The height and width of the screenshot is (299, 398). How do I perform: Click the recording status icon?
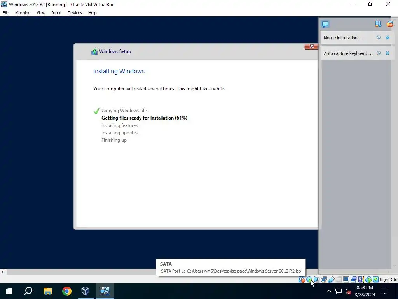pyautogui.click(x=353, y=280)
